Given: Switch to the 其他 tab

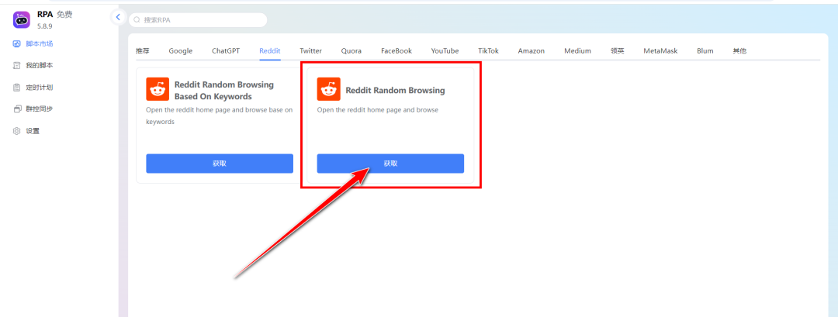Looking at the screenshot, I should pos(739,50).
